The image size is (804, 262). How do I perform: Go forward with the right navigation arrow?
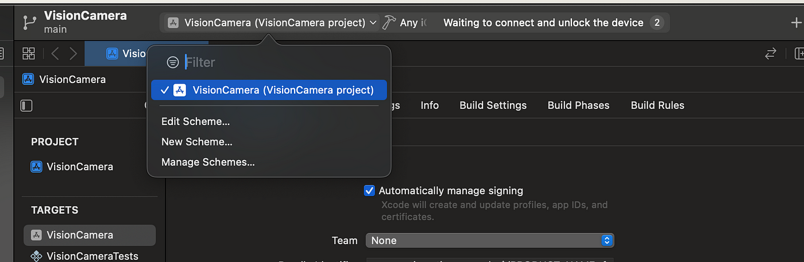(x=73, y=53)
